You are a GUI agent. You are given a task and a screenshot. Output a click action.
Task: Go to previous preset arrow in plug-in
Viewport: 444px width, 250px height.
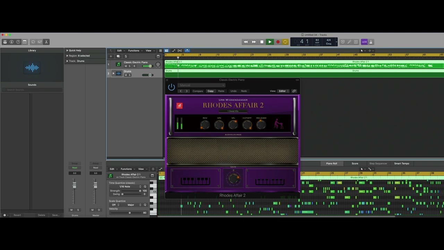181,91
